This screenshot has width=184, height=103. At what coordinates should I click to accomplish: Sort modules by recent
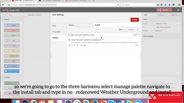131,30
